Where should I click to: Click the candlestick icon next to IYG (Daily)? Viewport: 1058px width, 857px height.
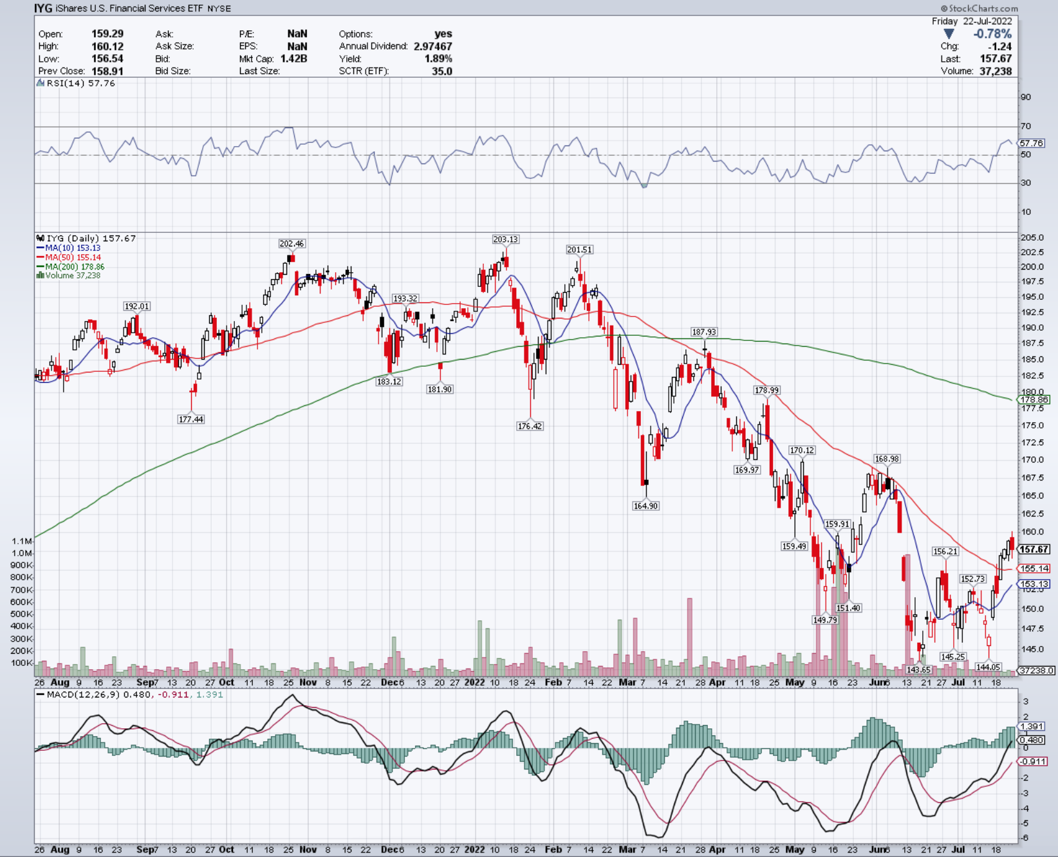click(41, 238)
